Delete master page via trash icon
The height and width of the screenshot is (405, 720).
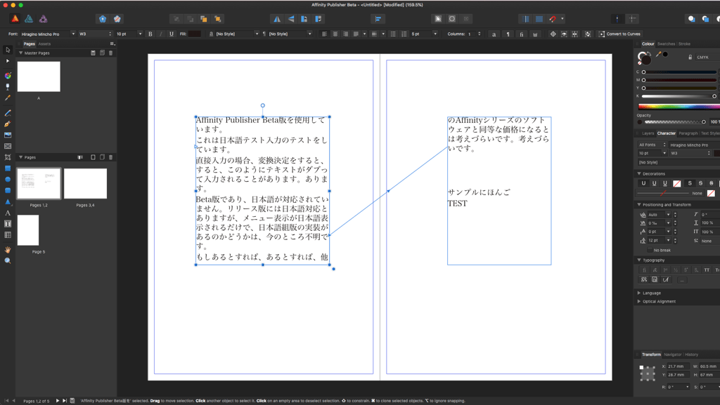click(110, 53)
